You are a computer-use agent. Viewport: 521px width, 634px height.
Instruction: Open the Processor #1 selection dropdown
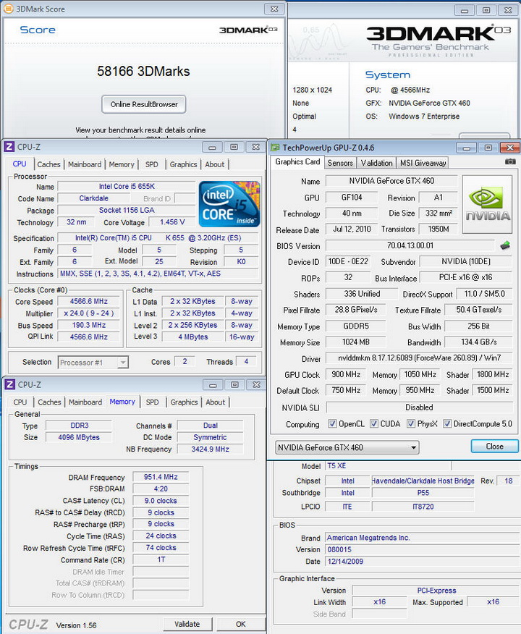93,363
